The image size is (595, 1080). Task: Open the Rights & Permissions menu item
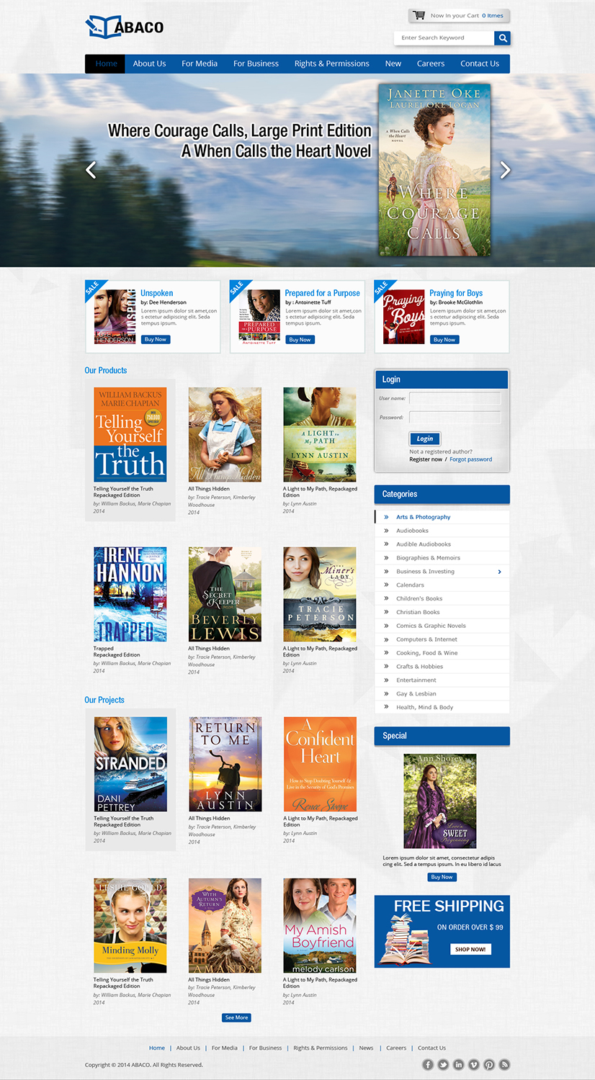click(x=331, y=63)
